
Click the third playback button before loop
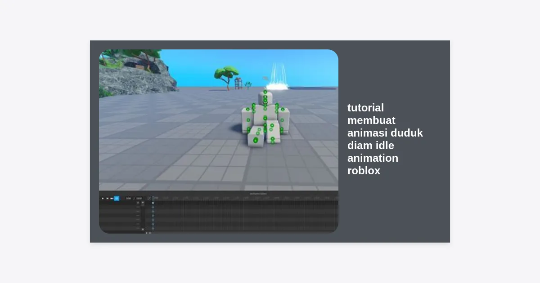(112, 198)
